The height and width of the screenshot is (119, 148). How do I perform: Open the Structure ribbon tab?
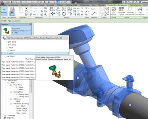point(24,5)
